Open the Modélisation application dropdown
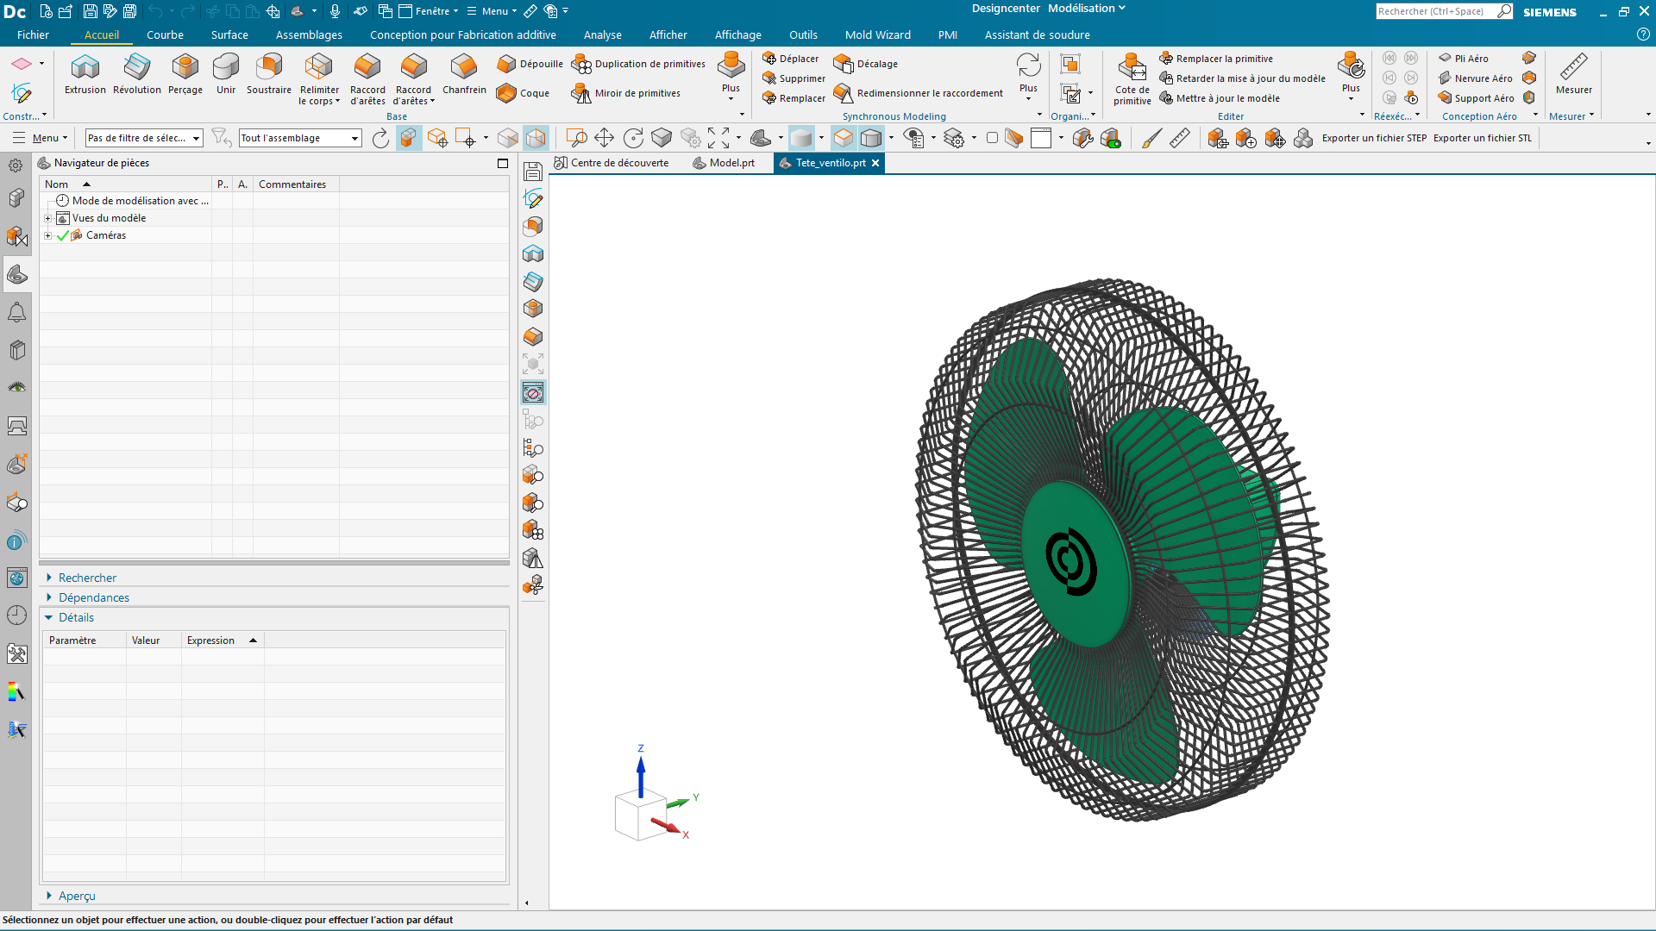 point(1087,9)
